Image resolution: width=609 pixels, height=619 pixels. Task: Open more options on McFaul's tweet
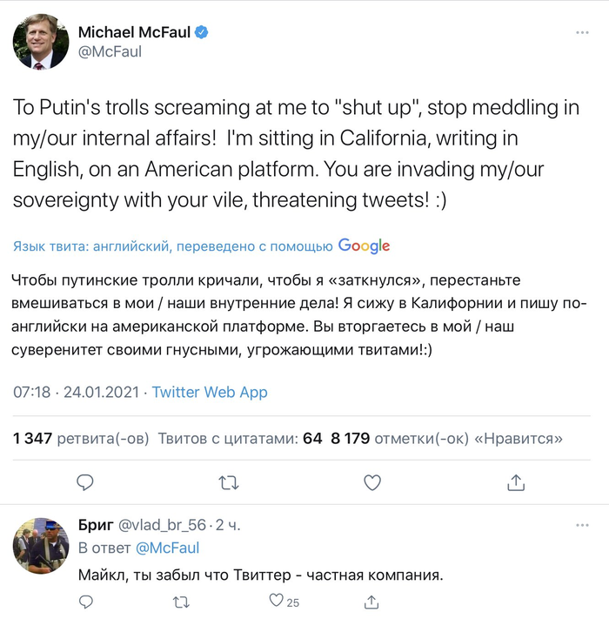582,33
